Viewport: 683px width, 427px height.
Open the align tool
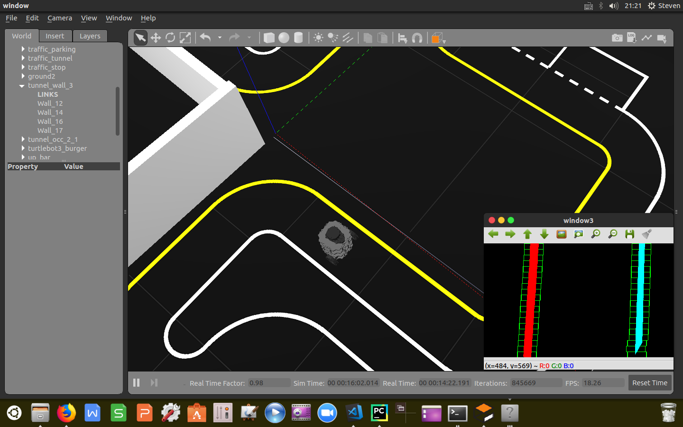402,38
